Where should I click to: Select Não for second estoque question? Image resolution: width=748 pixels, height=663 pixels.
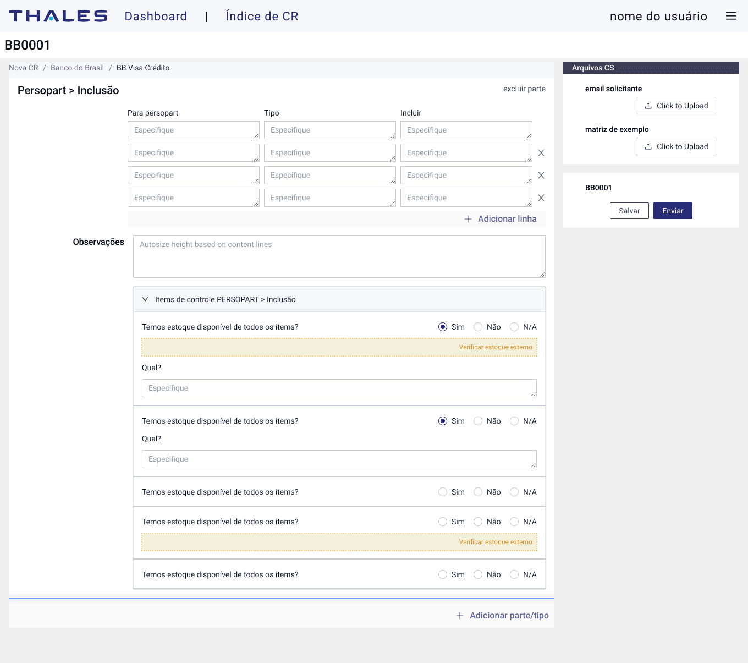pos(478,421)
